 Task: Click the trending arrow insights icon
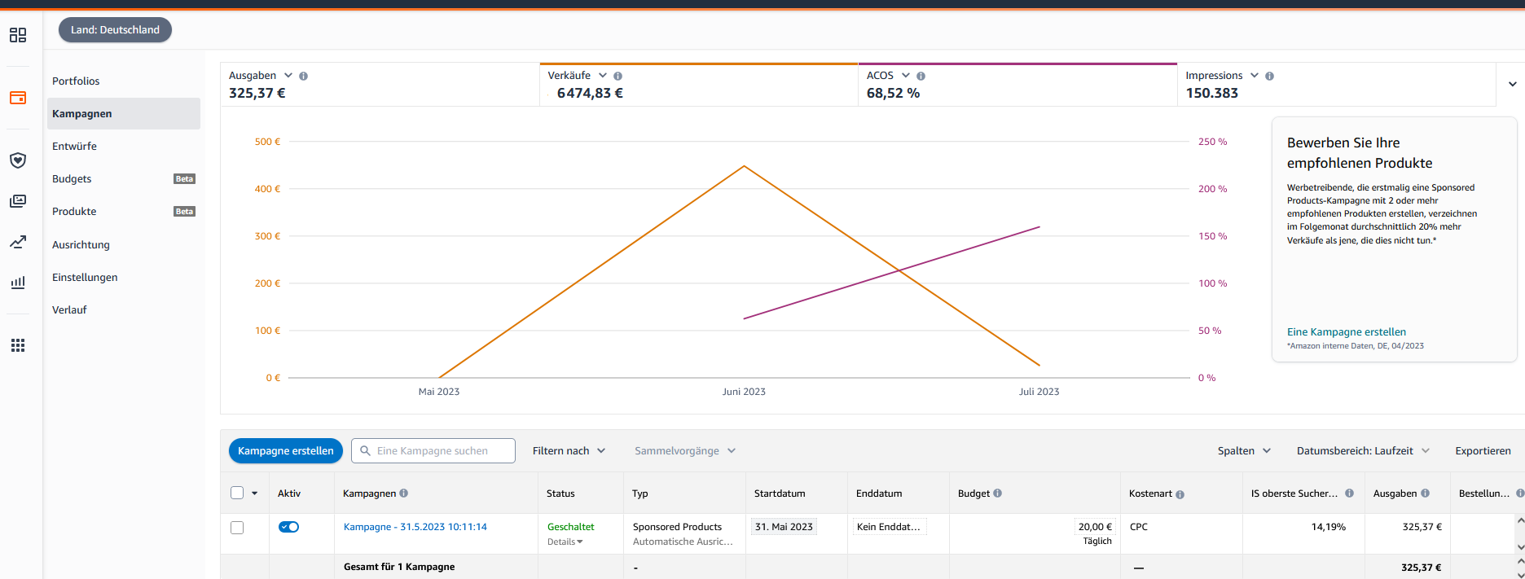tap(18, 242)
